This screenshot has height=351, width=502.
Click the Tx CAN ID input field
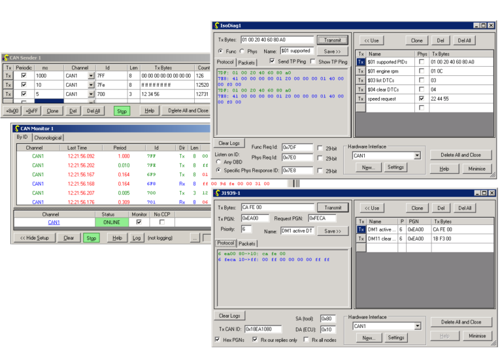(263, 329)
